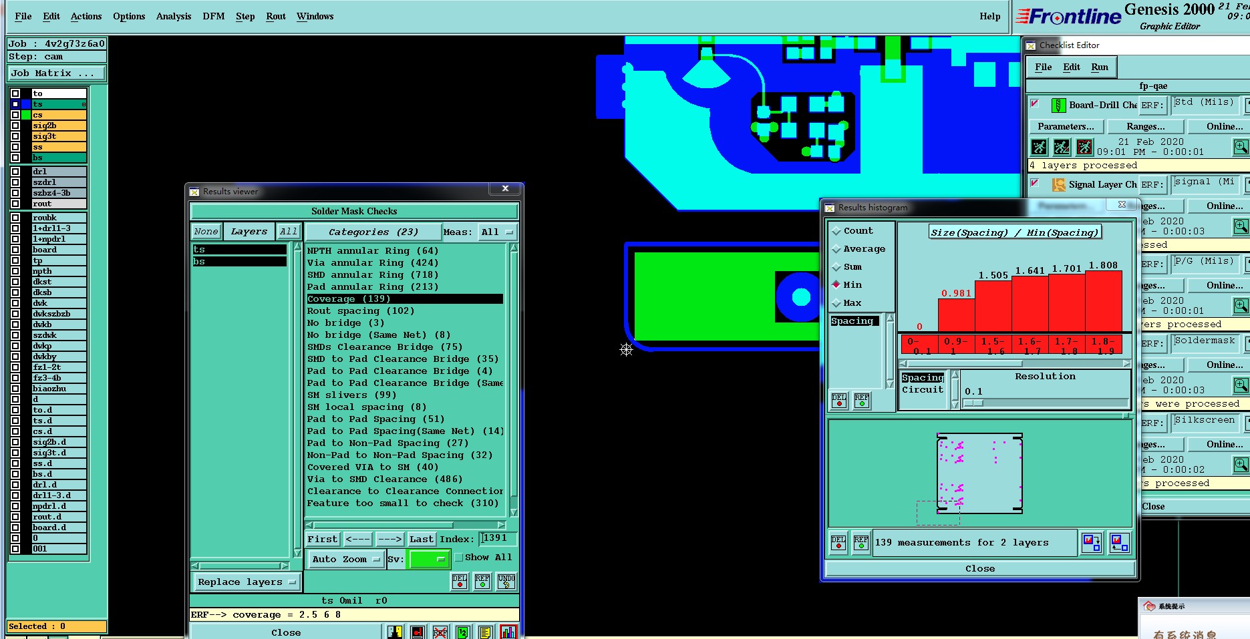Open the Analysis menu
The width and height of the screenshot is (1250, 639).
coord(174,16)
